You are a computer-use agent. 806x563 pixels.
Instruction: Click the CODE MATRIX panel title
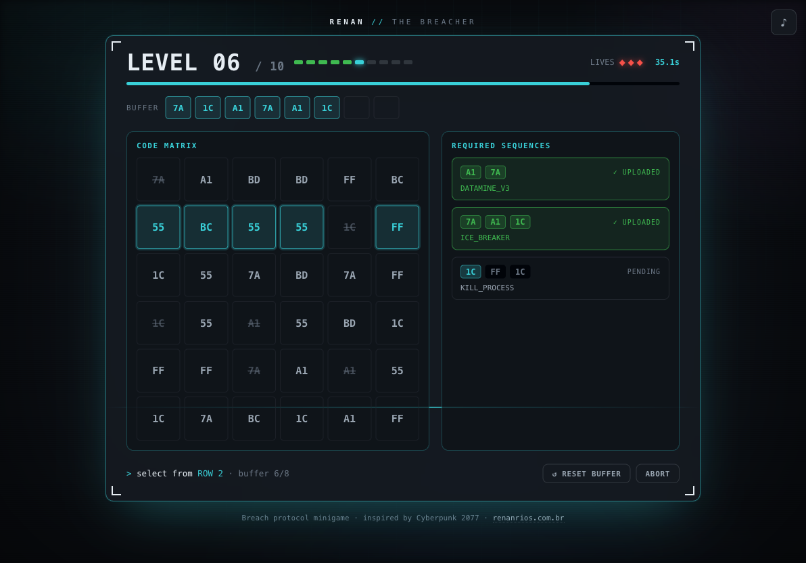(x=167, y=145)
